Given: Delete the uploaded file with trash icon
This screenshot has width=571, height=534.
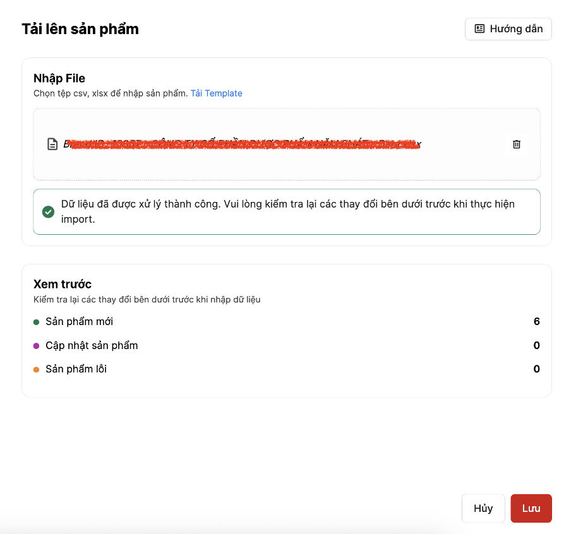Looking at the screenshot, I should [517, 145].
